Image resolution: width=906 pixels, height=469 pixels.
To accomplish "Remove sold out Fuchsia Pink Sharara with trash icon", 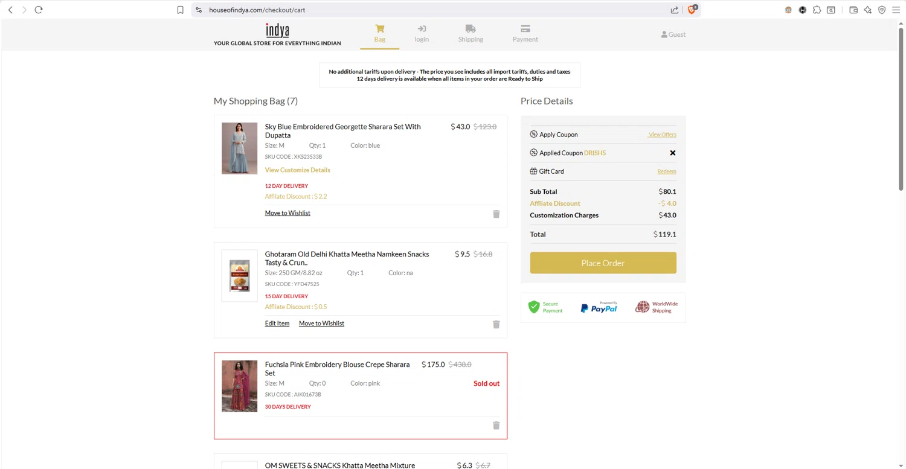I will tap(496, 426).
